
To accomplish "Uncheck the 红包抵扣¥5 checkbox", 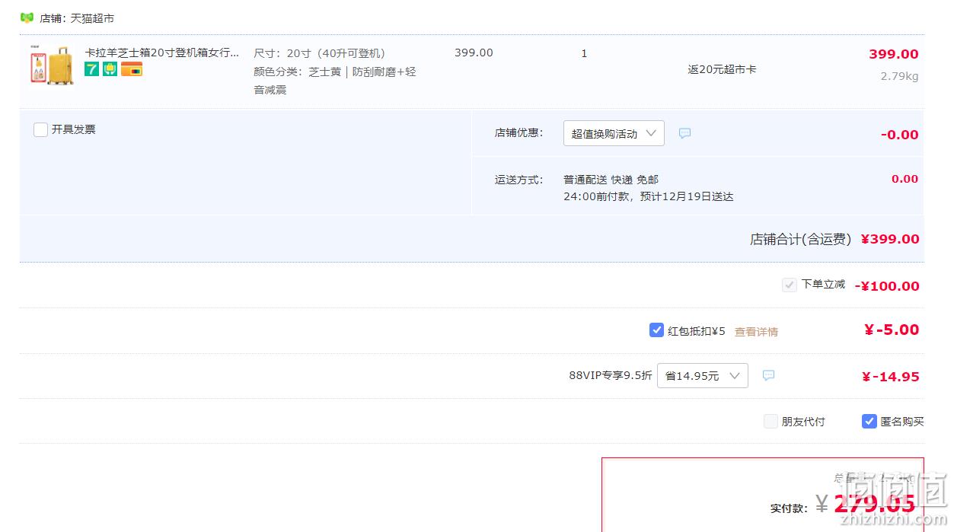I will click(x=656, y=330).
